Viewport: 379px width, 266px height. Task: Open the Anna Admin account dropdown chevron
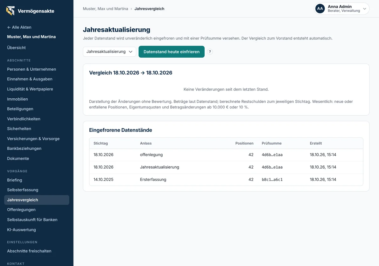point(364,9)
